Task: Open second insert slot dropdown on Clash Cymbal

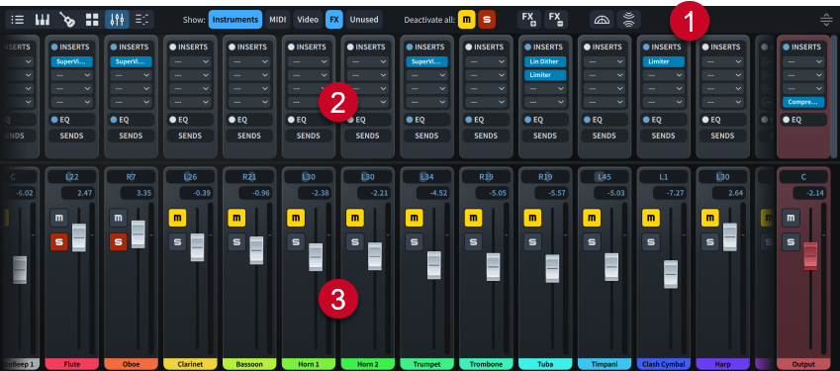Action: pyautogui.click(x=663, y=75)
